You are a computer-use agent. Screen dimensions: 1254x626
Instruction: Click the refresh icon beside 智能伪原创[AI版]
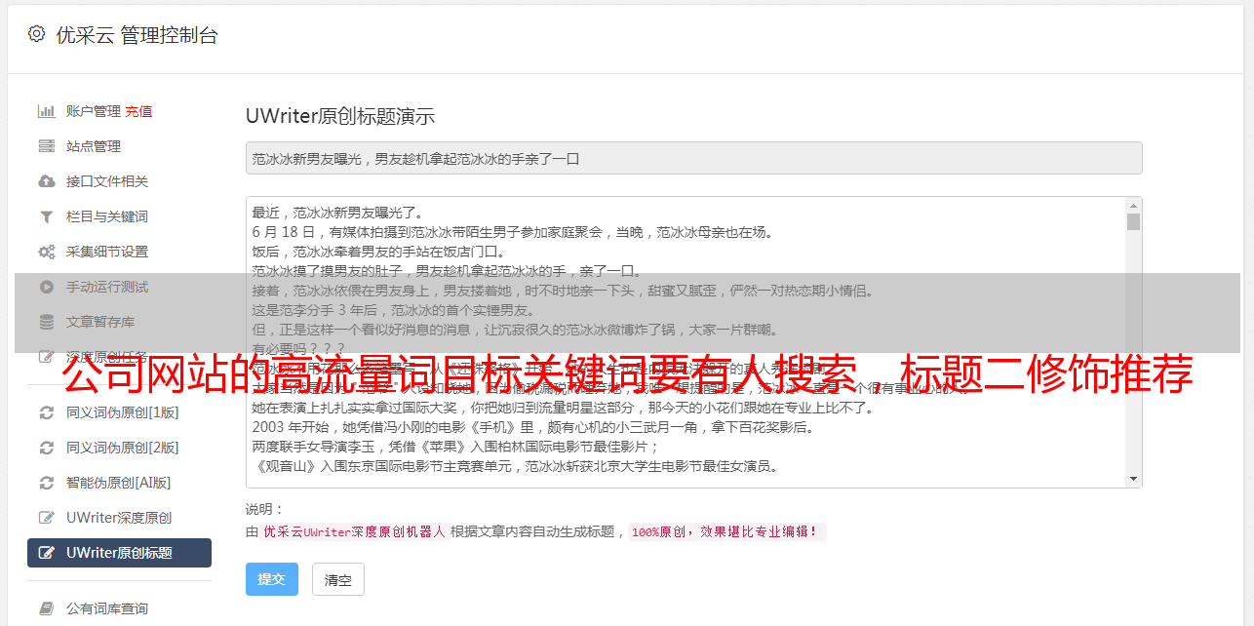coord(46,483)
